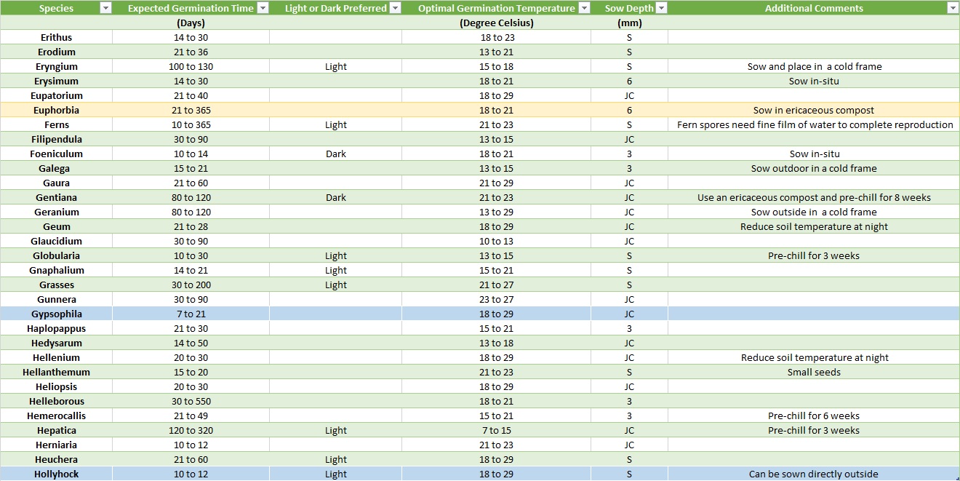Select the Gaura species cell

56,183
